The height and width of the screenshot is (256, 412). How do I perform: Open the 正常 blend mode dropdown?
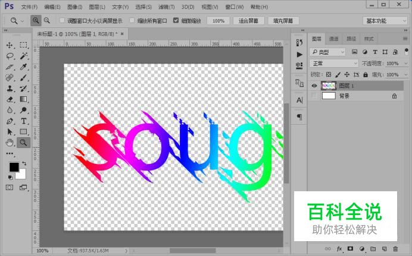334,64
